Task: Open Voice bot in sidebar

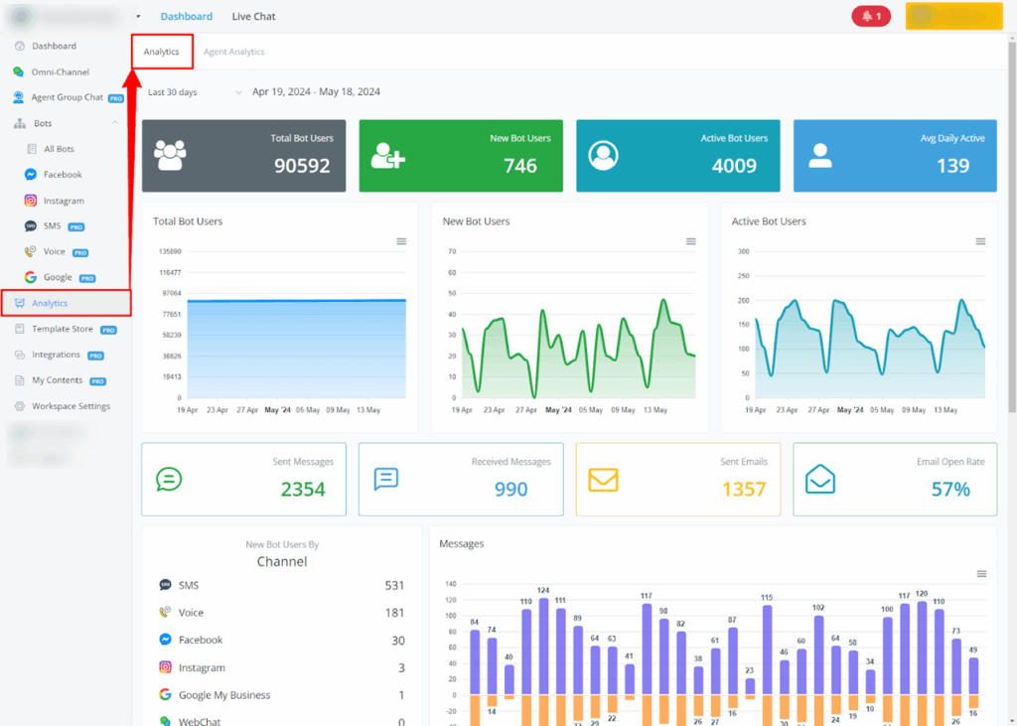Action: click(54, 252)
